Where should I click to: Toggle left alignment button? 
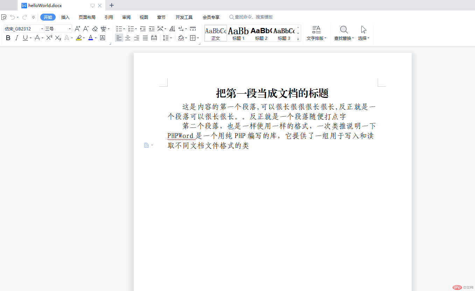[119, 38]
